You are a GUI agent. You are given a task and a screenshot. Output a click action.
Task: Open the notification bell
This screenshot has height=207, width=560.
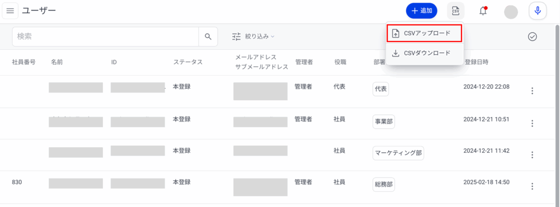(x=483, y=11)
